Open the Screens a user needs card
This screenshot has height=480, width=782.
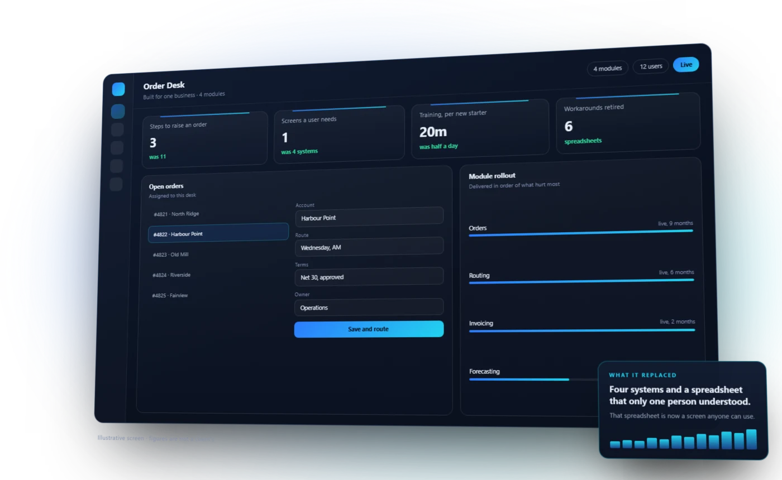tap(339, 134)
